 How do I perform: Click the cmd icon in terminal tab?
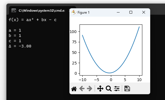[x=14, y=11]
